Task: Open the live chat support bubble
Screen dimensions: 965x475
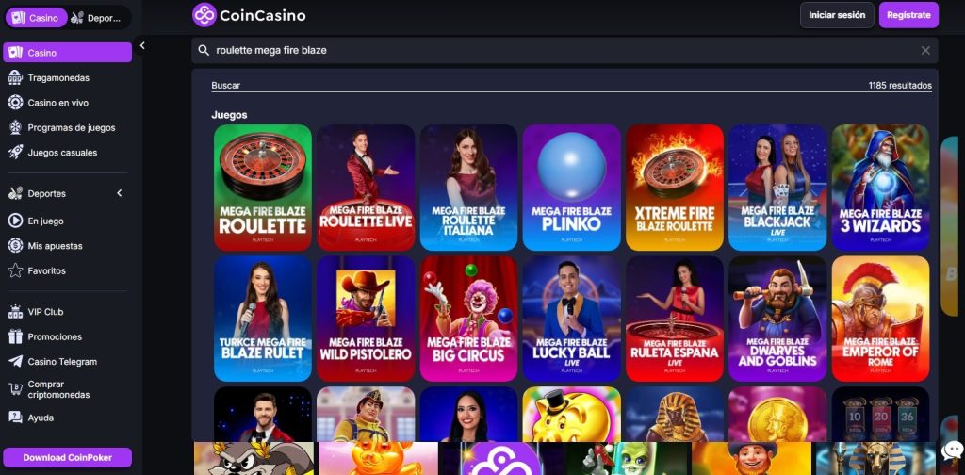Action: point(952,452)
